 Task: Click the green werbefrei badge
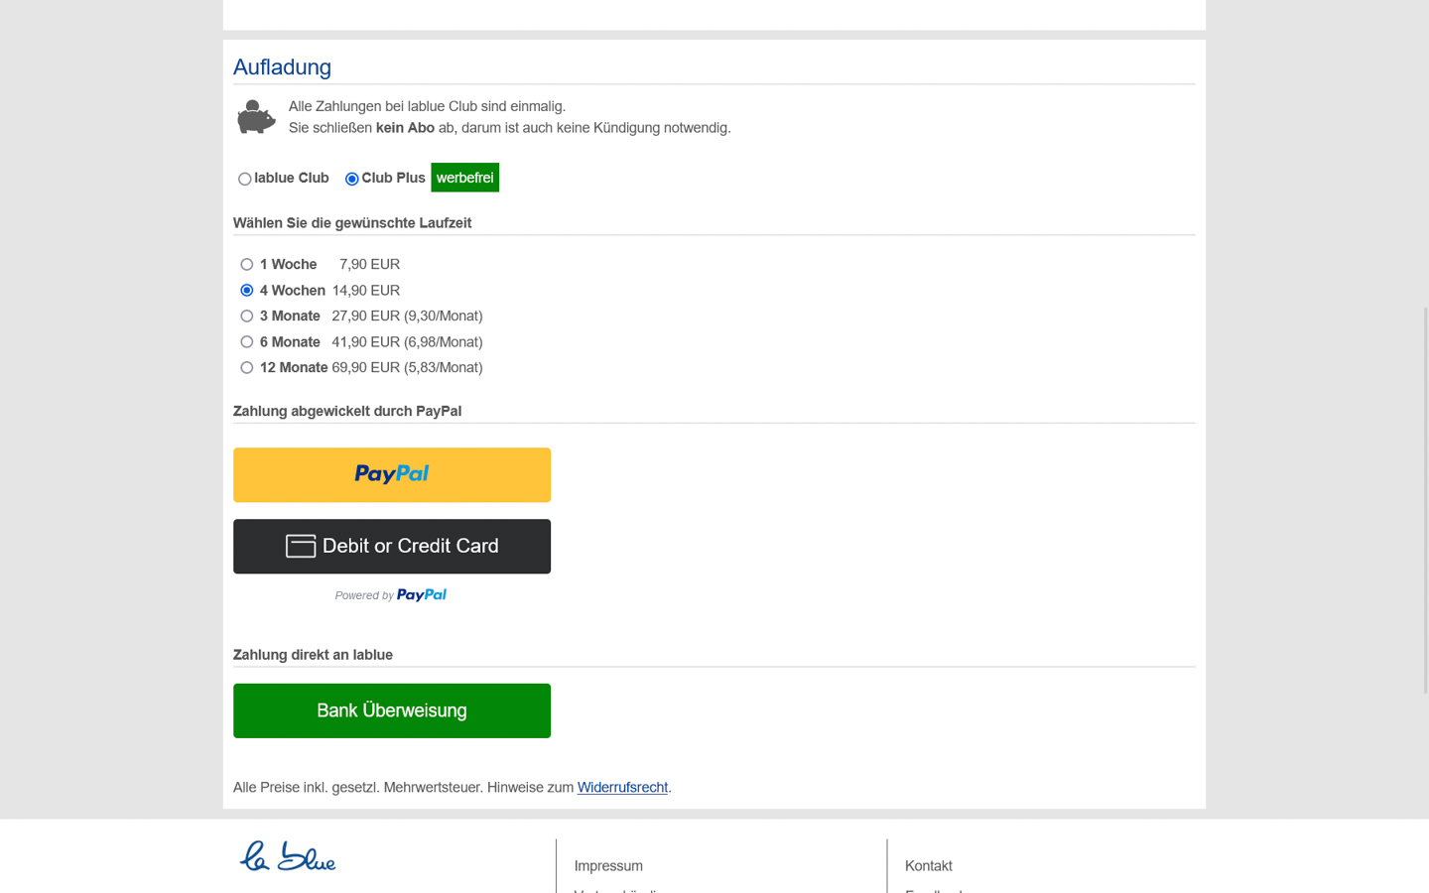tap(464, 178)
